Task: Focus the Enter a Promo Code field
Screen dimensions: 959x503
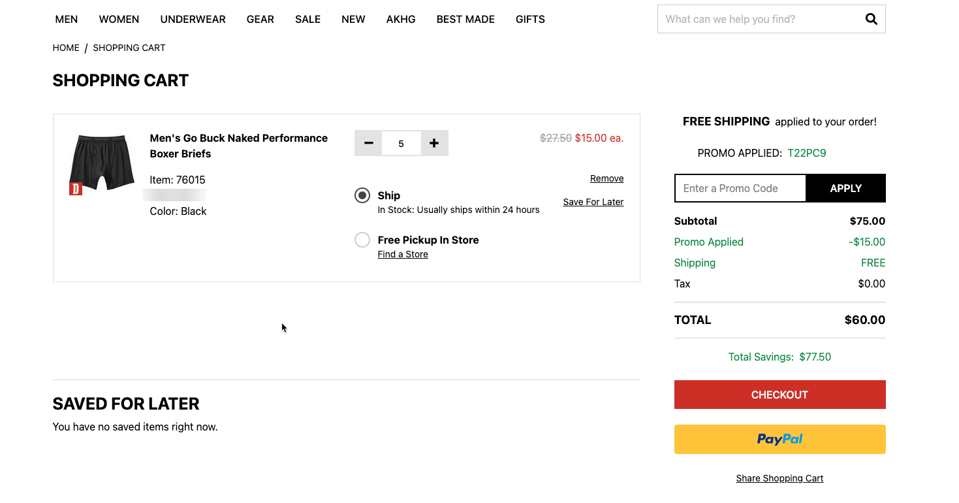Action: pyautogui.click(x=740, y=188)
